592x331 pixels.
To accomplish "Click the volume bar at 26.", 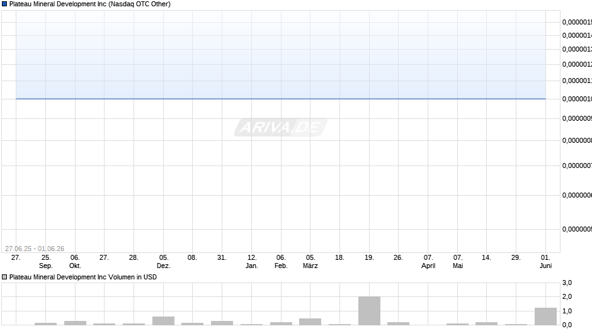I will (x=398, y=323).
